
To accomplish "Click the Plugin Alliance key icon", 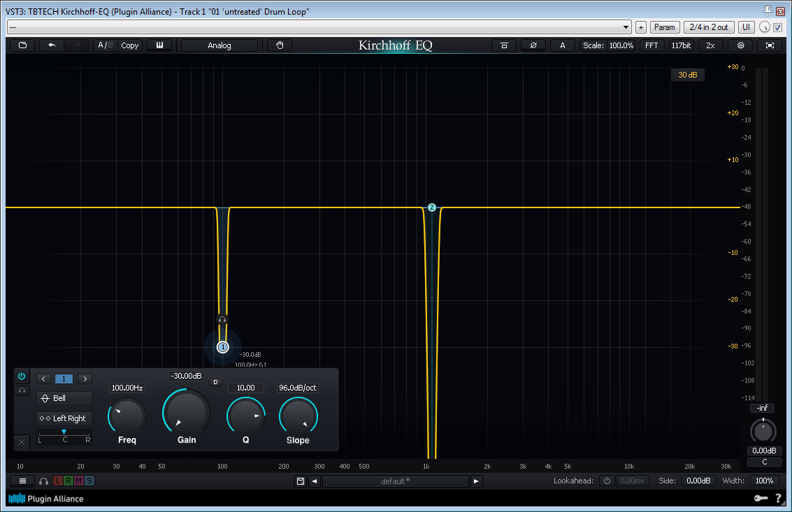I will tap(761, 498).
